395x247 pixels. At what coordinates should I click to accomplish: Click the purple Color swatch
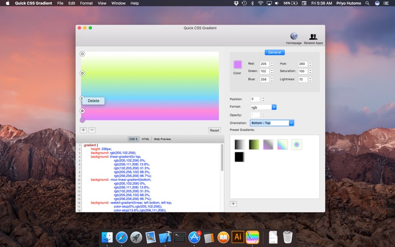point(237,64)
